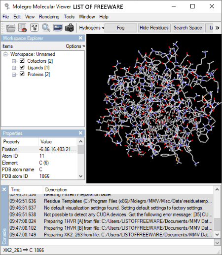Image resolution: width=222 pixels, height=255 pixels.
Task: Click the 3D molecule viewport
Action: point(154,109)
